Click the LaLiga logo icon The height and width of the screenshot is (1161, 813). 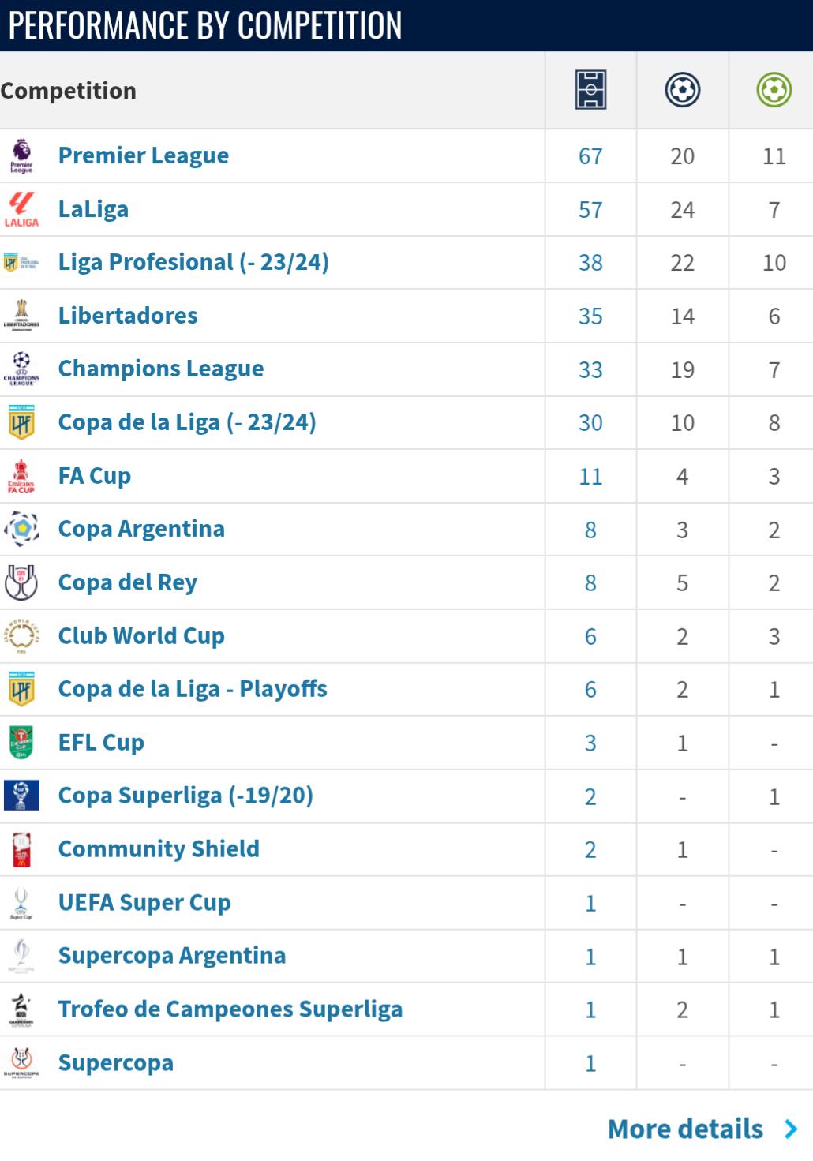coord(21,209)
